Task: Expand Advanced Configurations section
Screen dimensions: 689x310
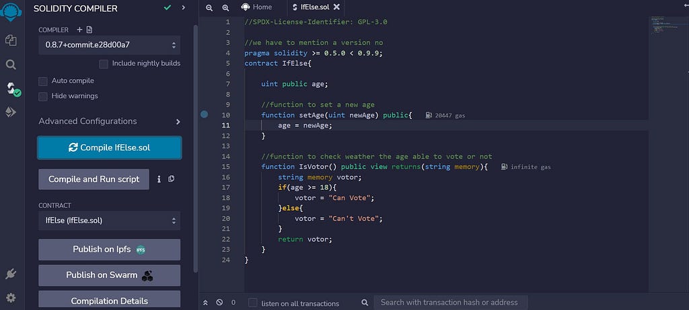Action: (x=110, y=121)
